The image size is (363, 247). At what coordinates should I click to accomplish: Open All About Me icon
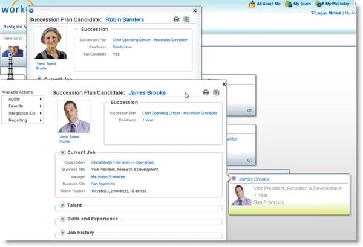[252, 4]
